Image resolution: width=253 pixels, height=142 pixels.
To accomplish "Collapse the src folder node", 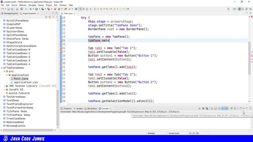I will pos(4,71).
